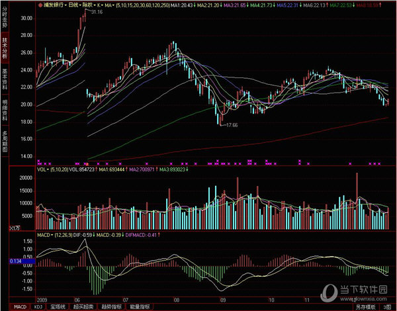Click the 17.66 low price label
The width and height of the screenshot is (397, 311).
click(232, 125)
